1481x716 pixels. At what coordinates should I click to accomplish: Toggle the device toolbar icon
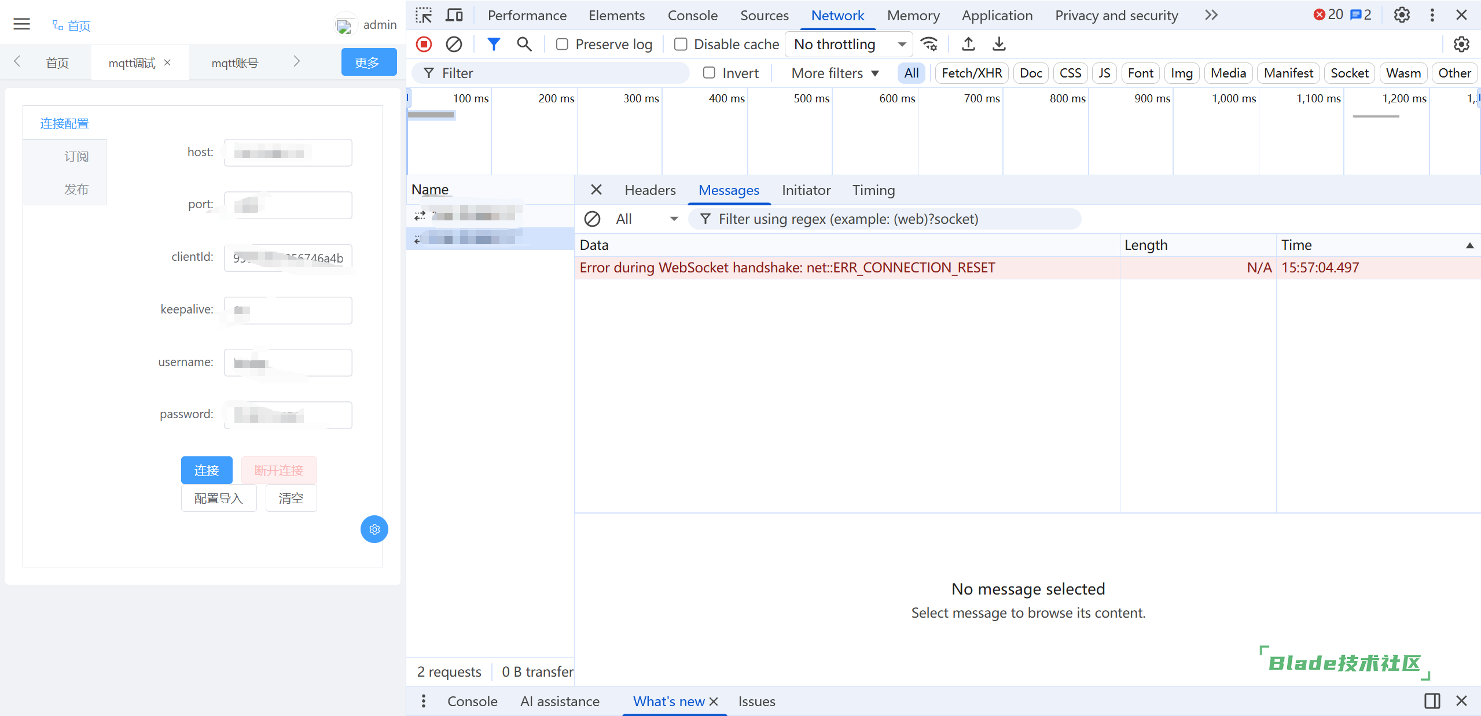tap(454, 15)
